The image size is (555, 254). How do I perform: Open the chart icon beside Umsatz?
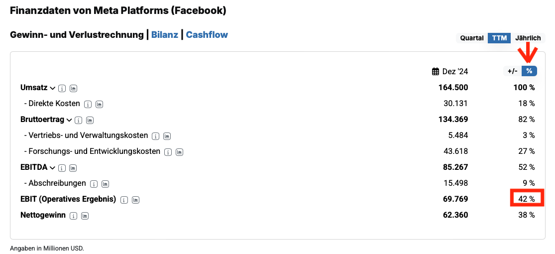[x=73, y=88]
